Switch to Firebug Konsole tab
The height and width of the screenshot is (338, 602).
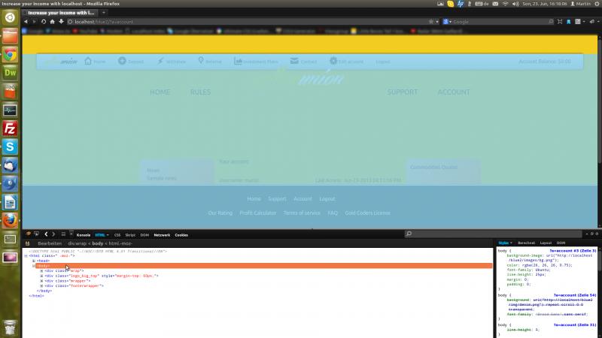pos(84,235)
